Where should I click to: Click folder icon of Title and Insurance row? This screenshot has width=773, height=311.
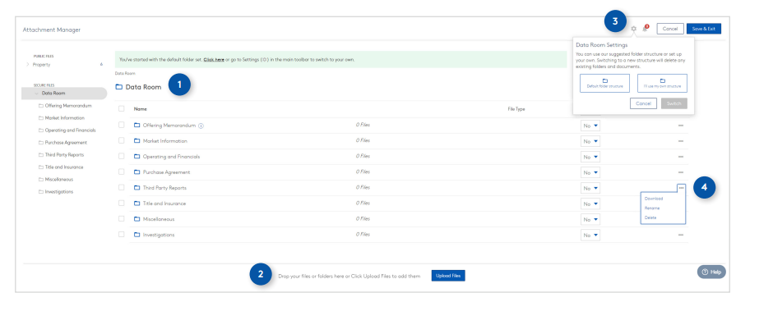(x=137, y=204)
